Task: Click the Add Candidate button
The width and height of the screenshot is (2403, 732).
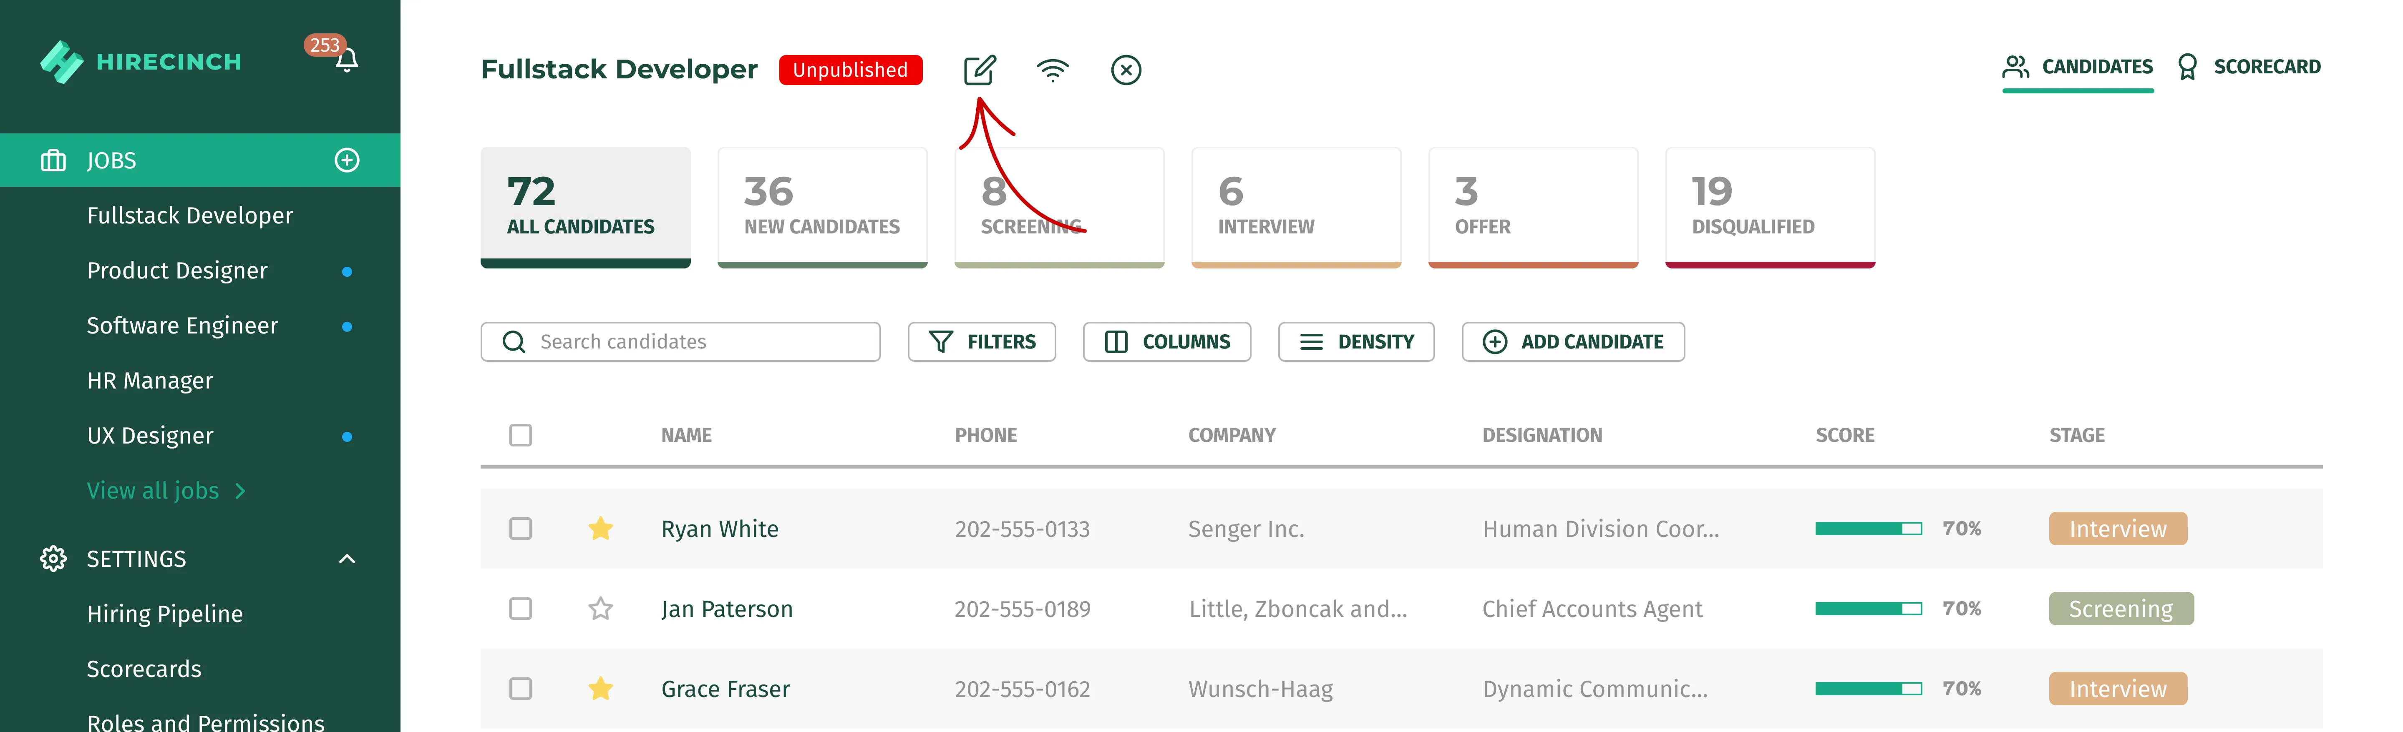Action: (x=1573, y=342)
